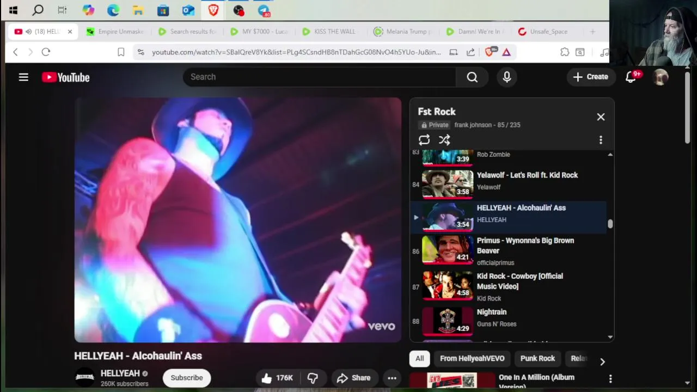Open Copilot from the taskbar
Image resolution: width=697 pixels, height=392 pixels.
click(x=88, y=10)
